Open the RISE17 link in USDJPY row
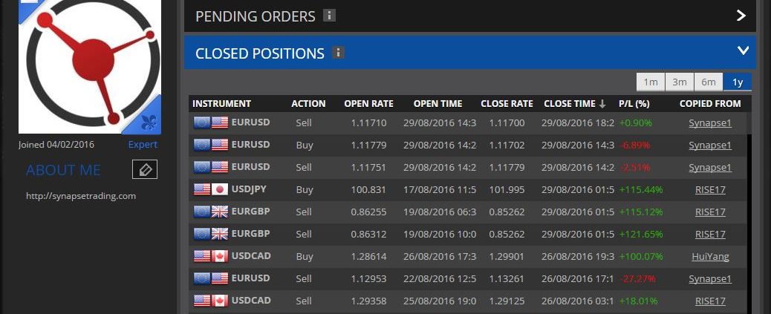This screenshot has height=314, width=771. click(710, 189)
